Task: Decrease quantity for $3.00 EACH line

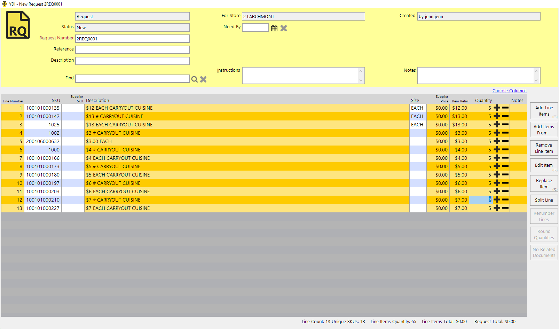Action: tap(505, 141)
